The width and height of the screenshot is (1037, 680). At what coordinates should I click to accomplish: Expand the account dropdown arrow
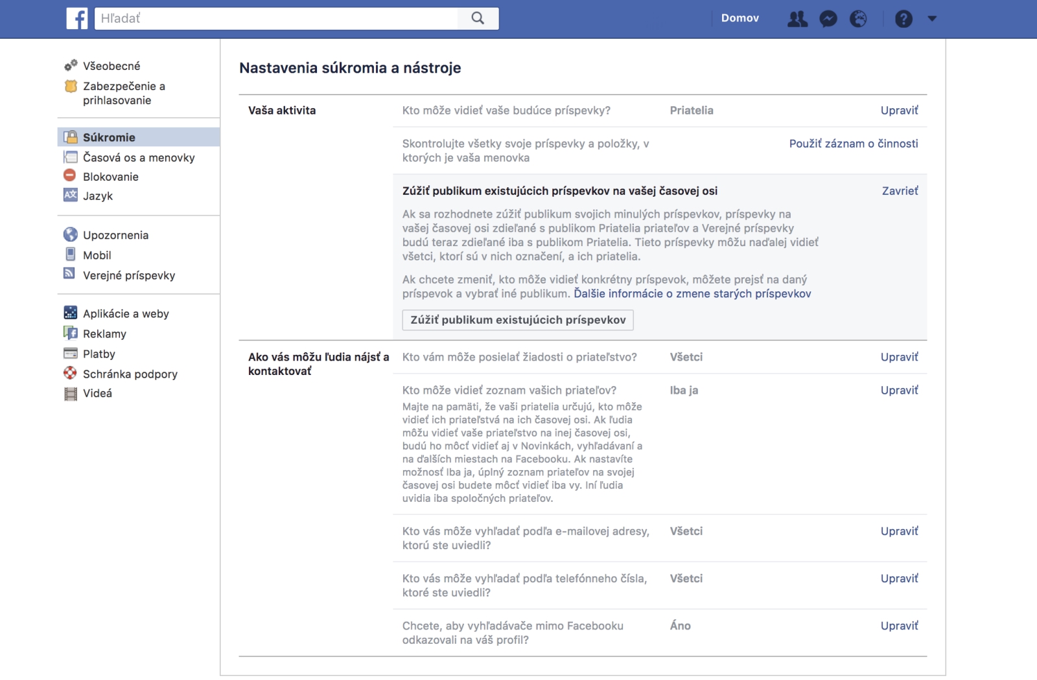[x=932, y=19]
